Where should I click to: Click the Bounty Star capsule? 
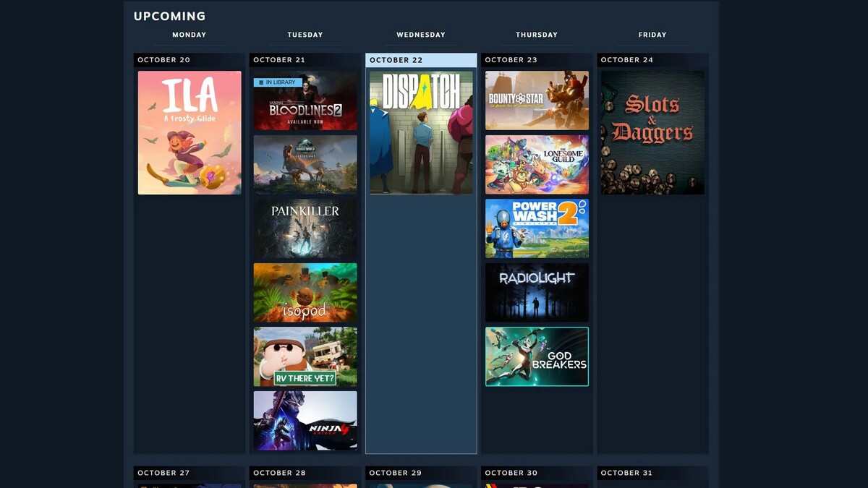[536, 100]
